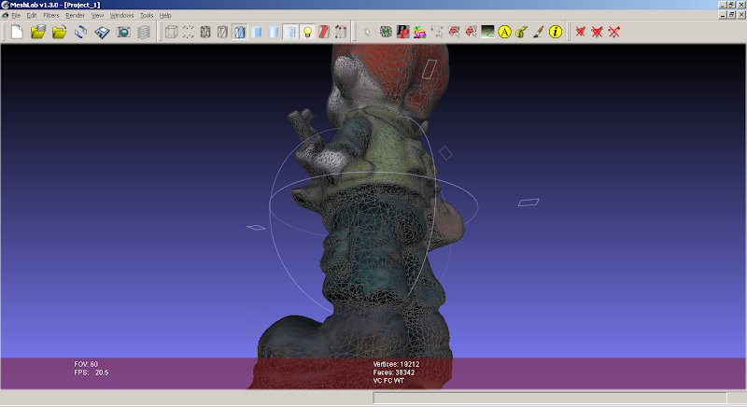Open the rainbow bunny quality mapper

[x=419, y=32]
